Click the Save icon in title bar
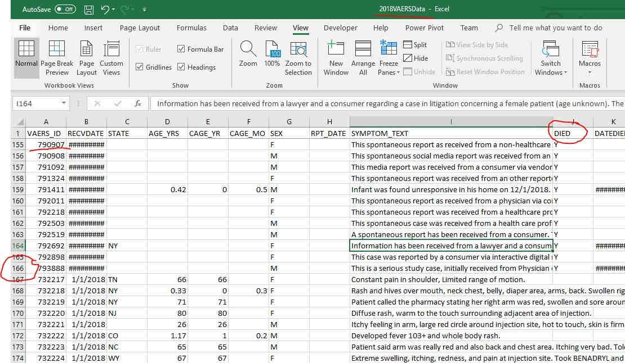Screen dimensions: 625x363 pos(88,10)
